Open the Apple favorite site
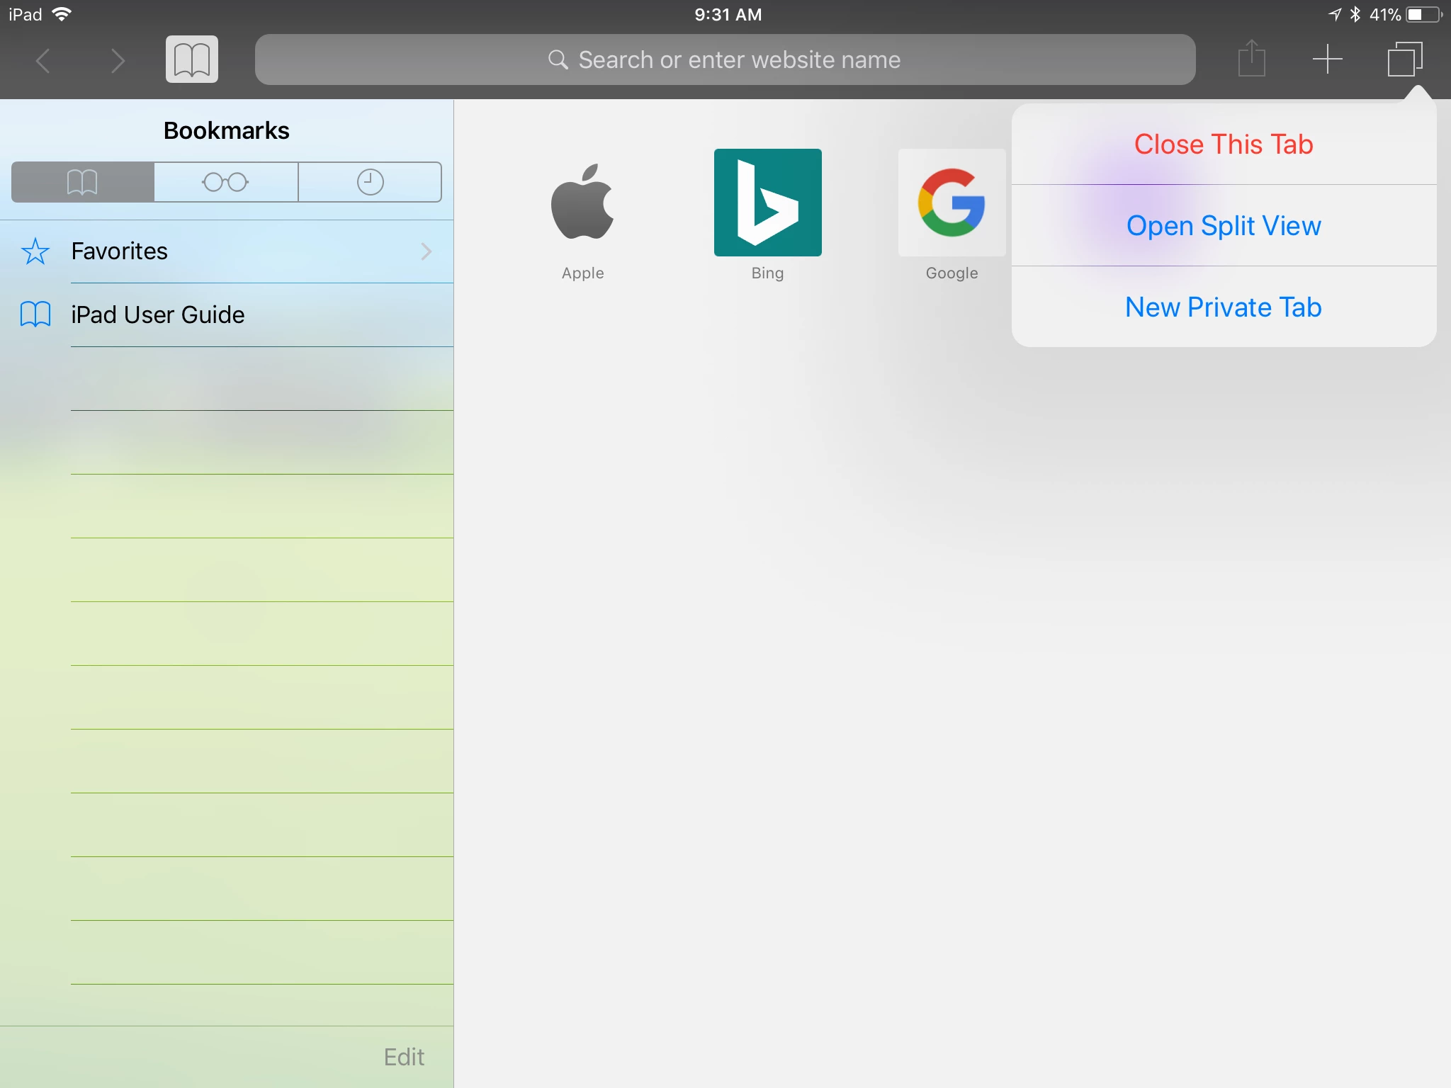 583,203
